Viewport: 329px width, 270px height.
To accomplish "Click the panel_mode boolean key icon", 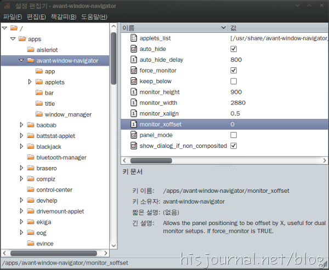I will [134, 135].
